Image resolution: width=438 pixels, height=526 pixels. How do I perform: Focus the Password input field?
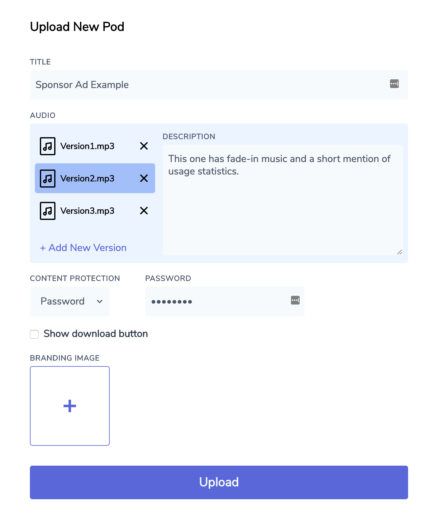click(x=218, y=301)
